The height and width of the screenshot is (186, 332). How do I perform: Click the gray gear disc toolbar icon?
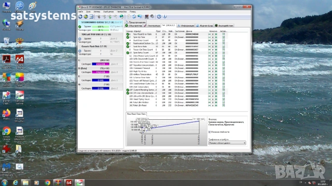[x=152, y=17]
